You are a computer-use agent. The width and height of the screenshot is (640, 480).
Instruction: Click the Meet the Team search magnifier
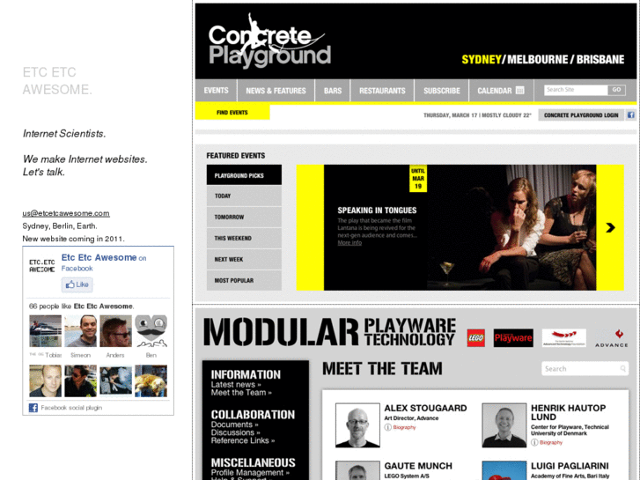[623, 369]
